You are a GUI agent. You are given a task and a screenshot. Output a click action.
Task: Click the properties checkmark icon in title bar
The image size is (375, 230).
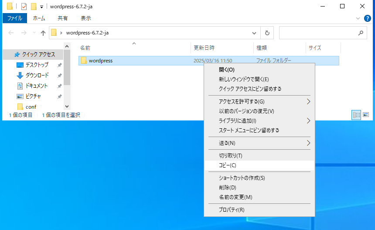(x=24, y=7)
